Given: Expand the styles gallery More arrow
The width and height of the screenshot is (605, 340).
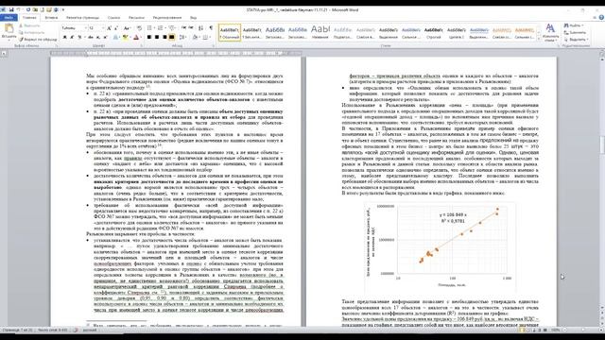Looking at the screenshot, I should (539, 40).
